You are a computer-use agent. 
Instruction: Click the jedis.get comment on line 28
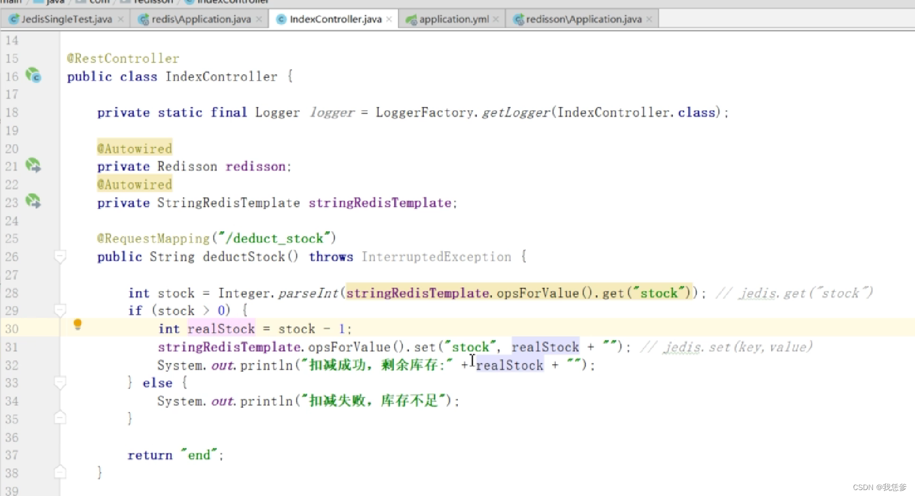[x=794, y=293]
